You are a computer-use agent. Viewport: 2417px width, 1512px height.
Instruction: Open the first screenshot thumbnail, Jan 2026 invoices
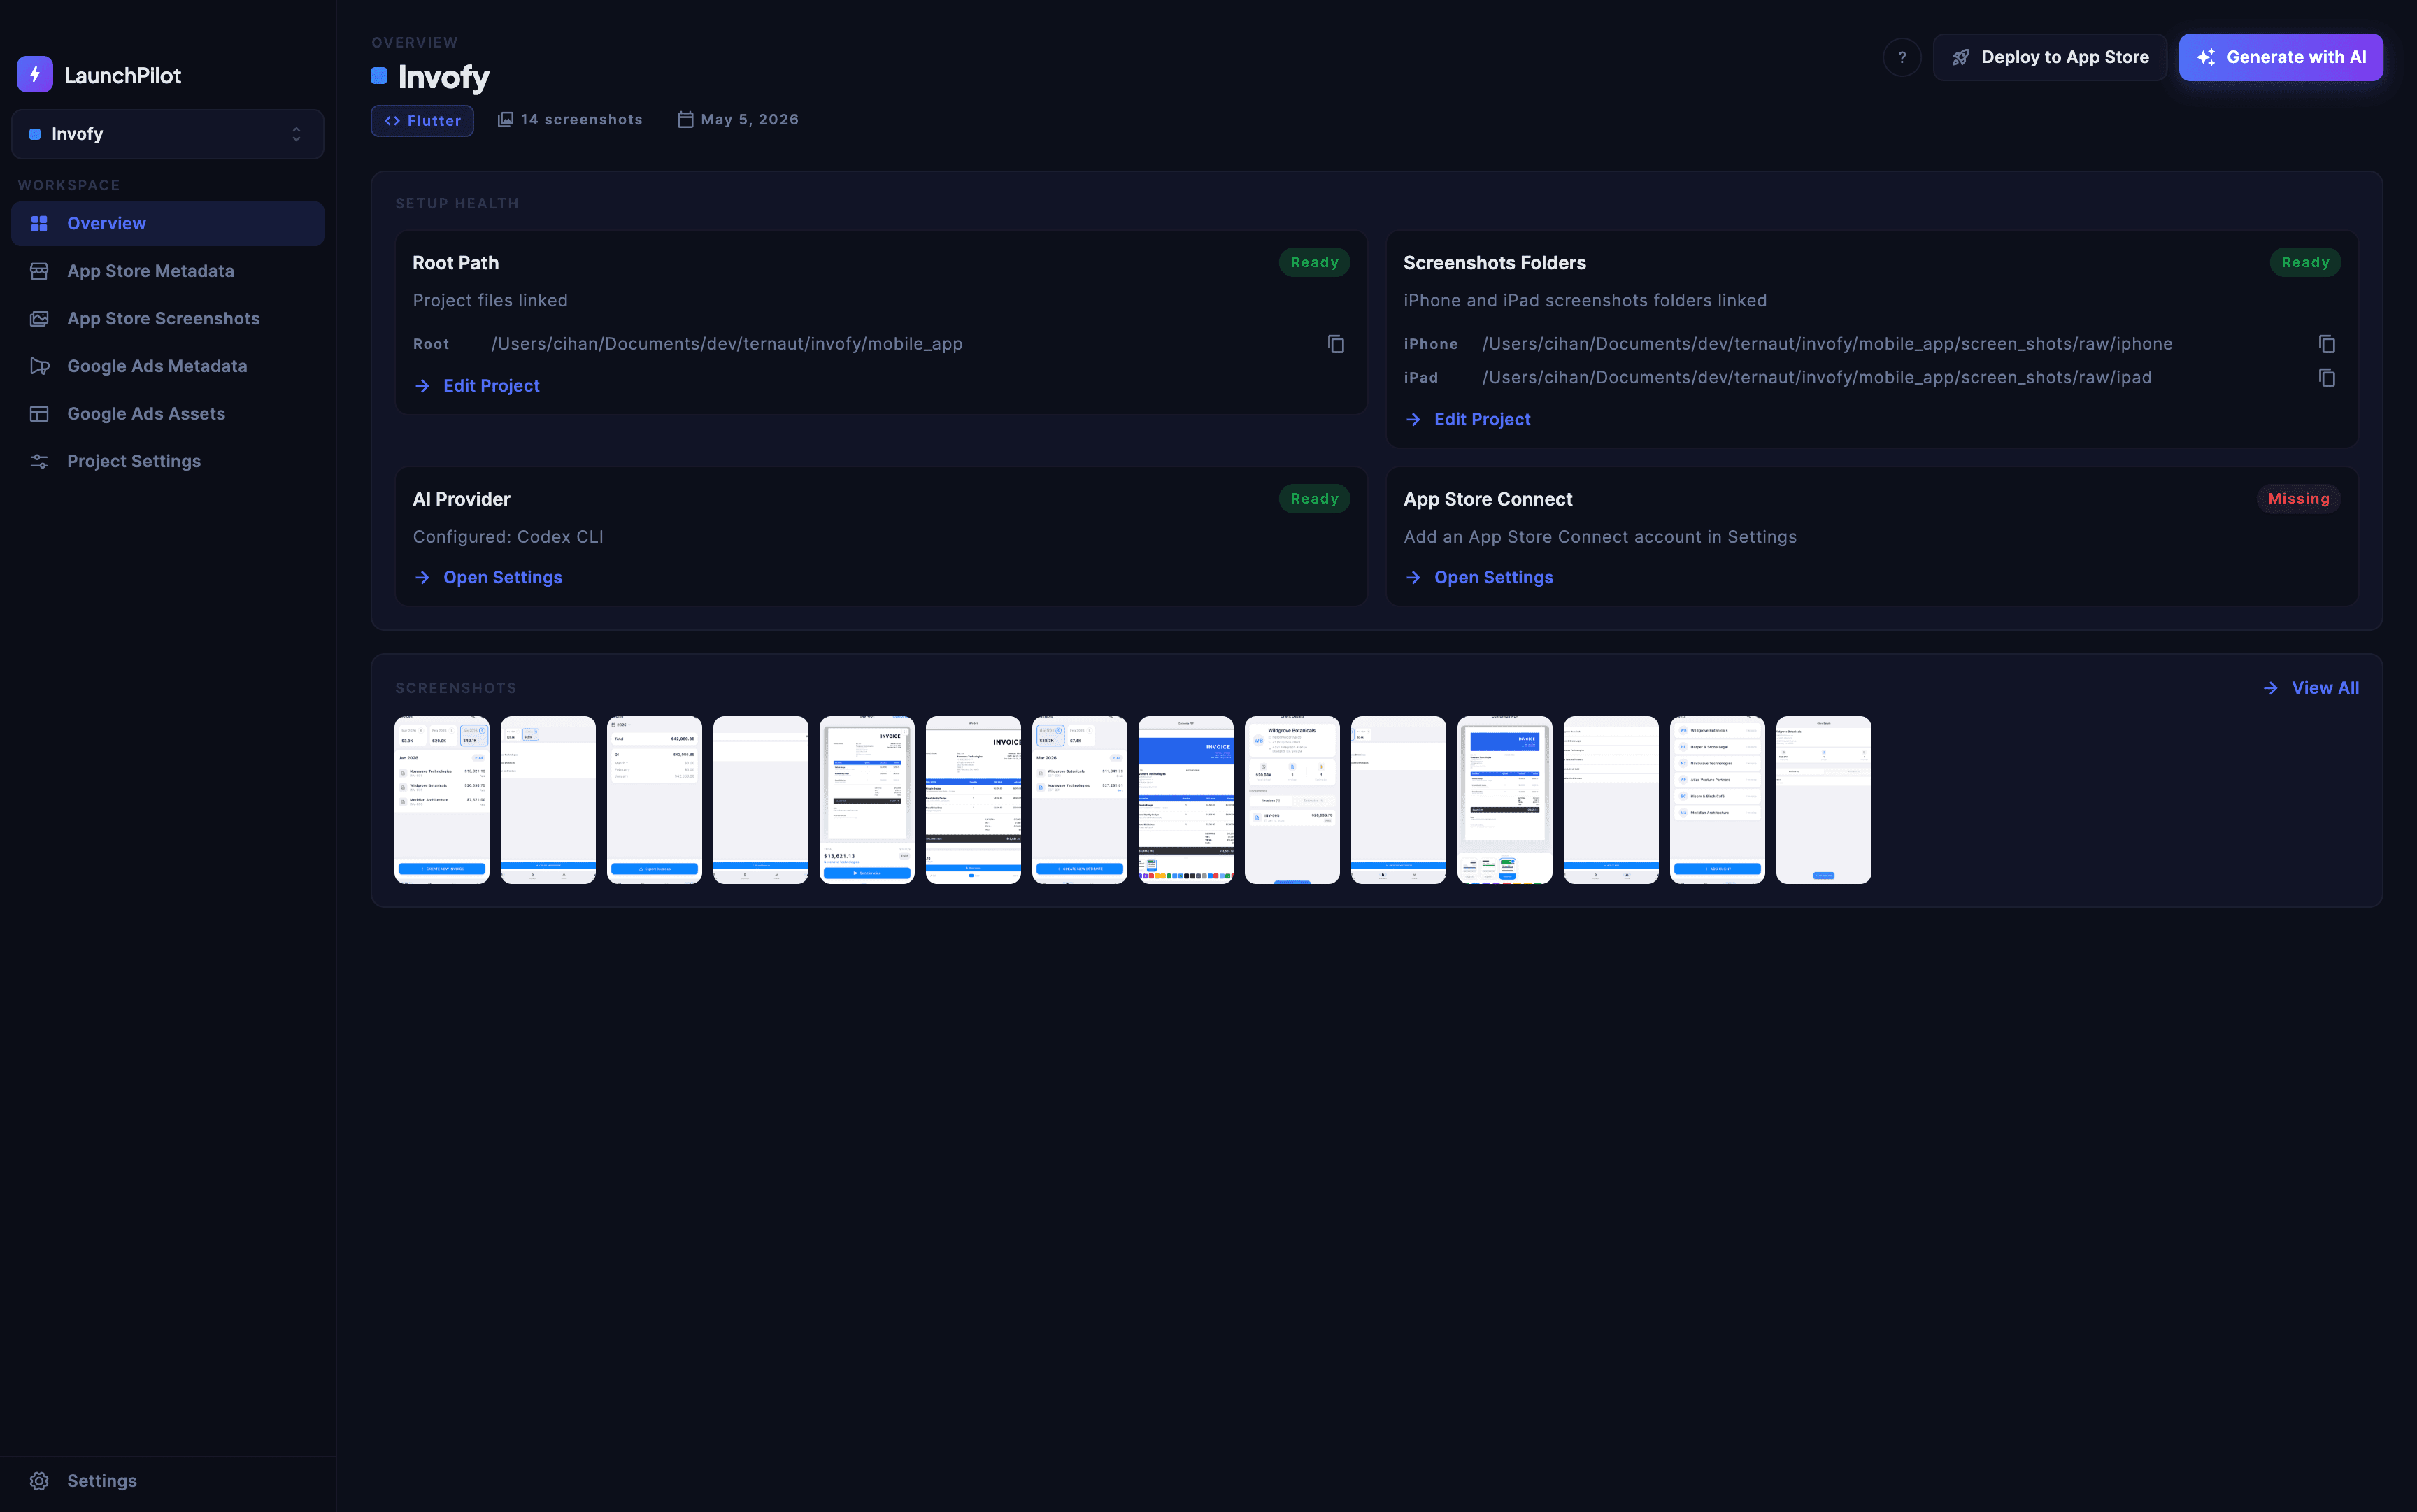pos(442,800)
